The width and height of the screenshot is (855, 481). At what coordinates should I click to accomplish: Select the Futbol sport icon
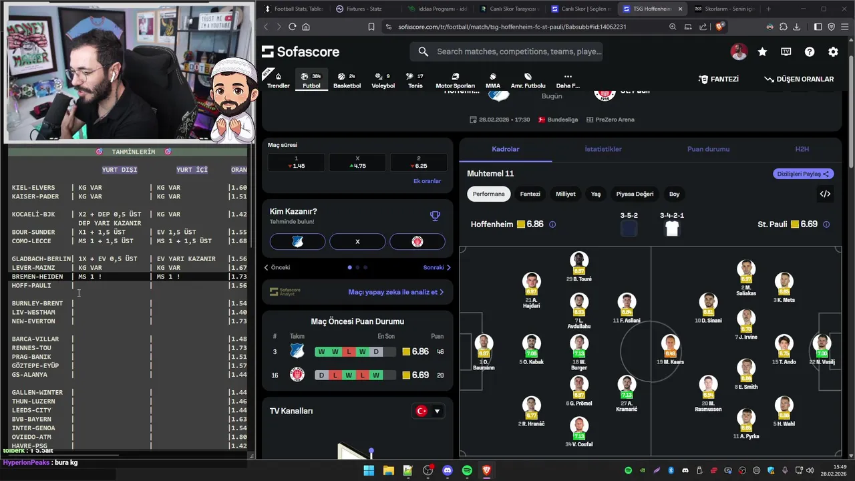[x=311, y=80]
